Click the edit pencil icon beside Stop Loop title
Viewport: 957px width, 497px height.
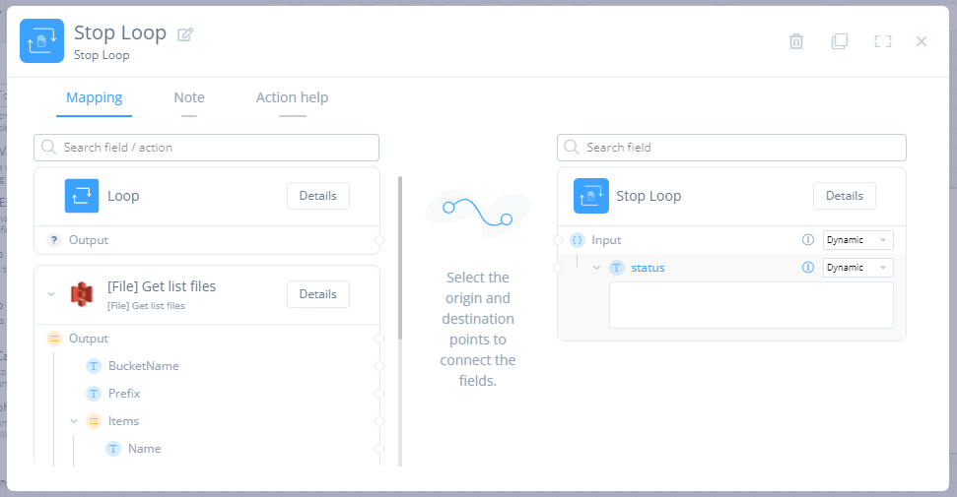[x=185, y=34]
